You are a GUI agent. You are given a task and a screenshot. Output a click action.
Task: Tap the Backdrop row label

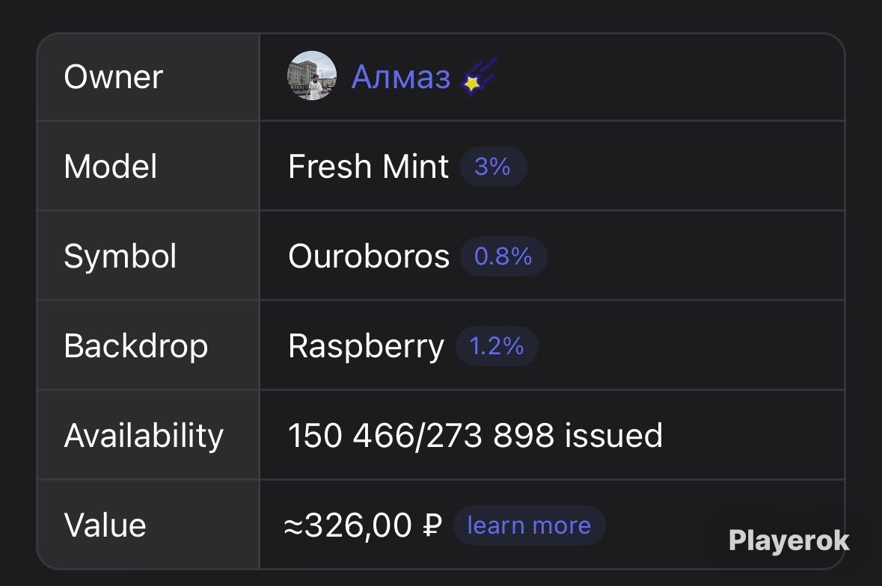[136, 347]
